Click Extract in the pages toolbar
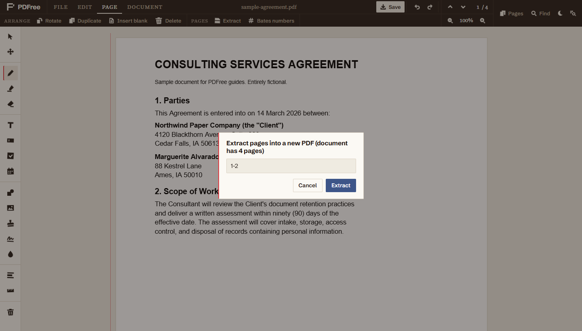582x331 pixels. pos(228,21)
